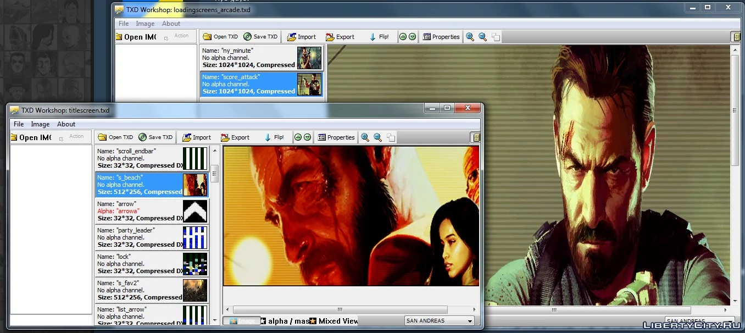Open the About menu in titlescreen window
Viewport: 745px width, 333px height.
click(66, 124)
